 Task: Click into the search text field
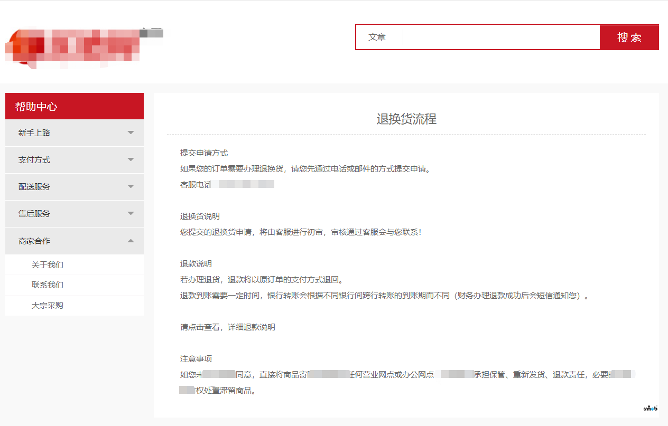(501, 37)
